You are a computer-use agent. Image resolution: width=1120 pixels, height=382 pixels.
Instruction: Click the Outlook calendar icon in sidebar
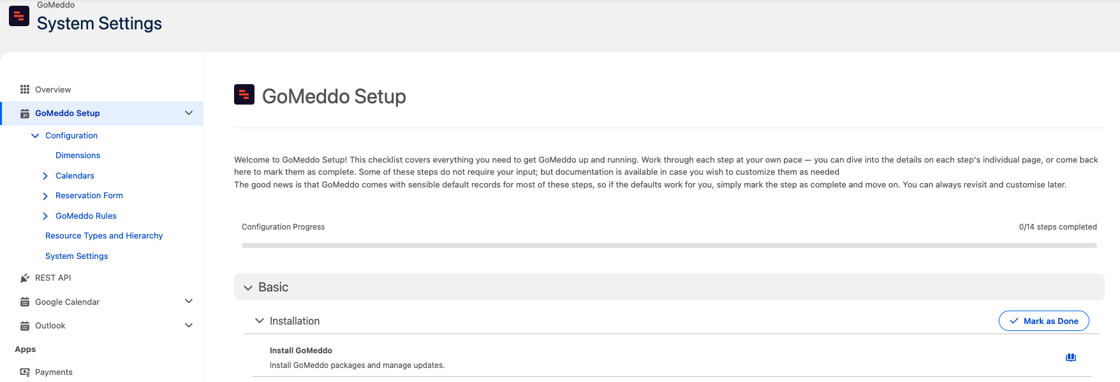coord(25,326)
